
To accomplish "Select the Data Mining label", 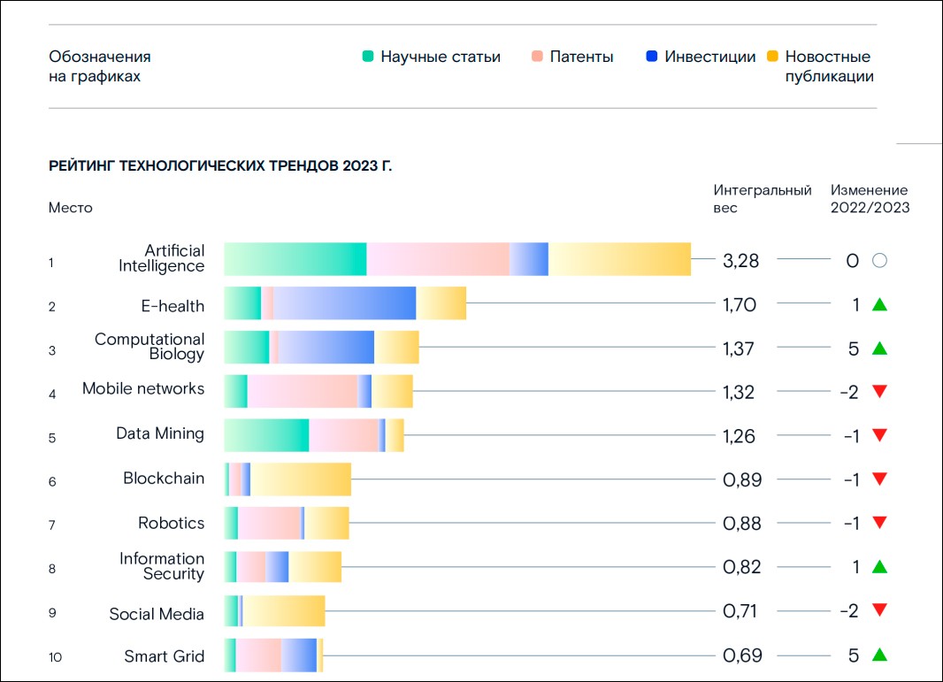I will coord(160,433).
